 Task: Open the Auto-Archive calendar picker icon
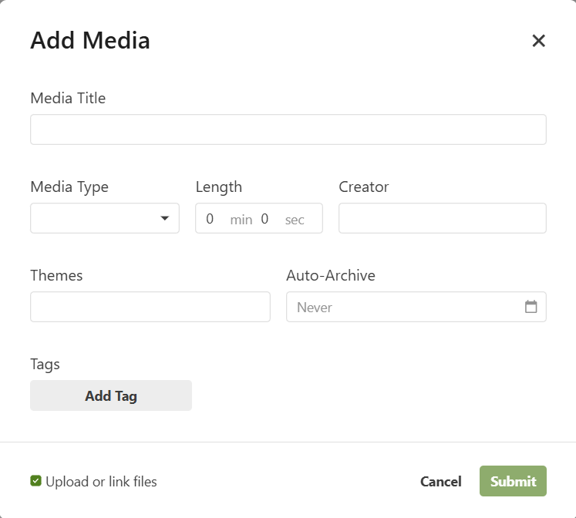[x=531, y=307]
